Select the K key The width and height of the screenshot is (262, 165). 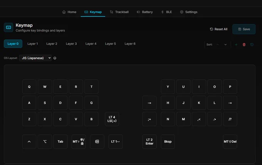(199, 103)
